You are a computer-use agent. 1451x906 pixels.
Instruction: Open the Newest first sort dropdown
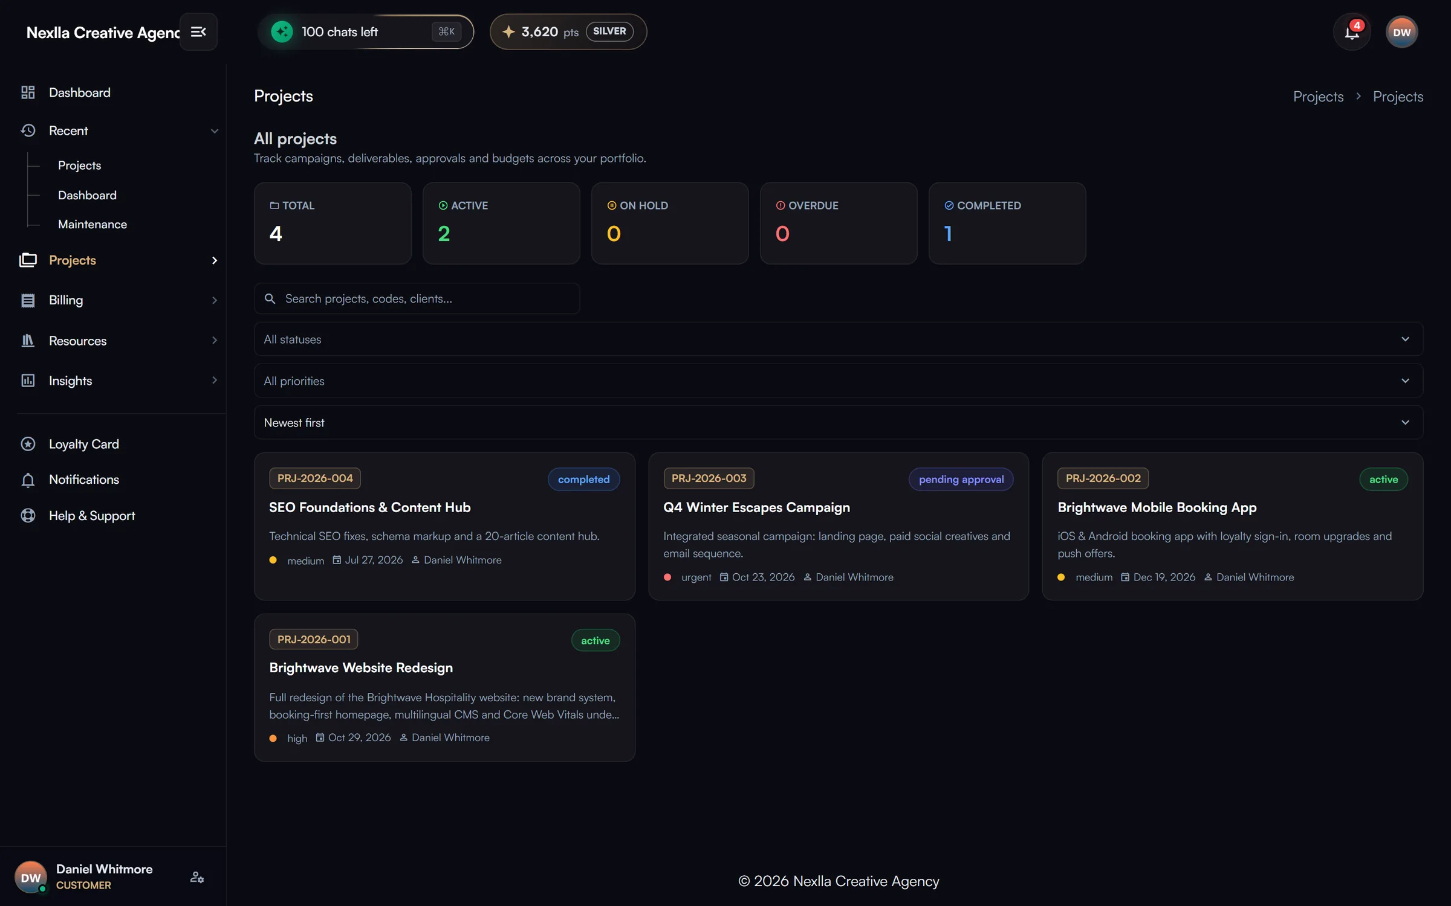tap(838, 422)
